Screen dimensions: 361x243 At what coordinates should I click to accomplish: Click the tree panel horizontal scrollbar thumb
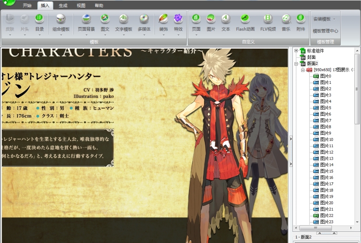point(315,228)
